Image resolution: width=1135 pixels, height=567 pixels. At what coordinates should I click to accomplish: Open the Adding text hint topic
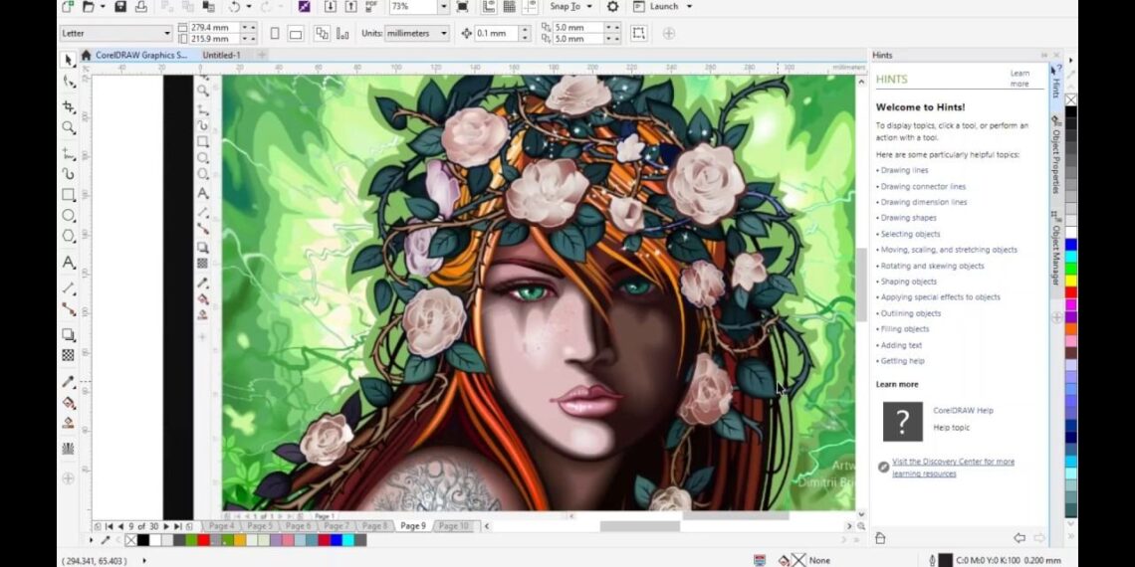(x=901, y=345)
